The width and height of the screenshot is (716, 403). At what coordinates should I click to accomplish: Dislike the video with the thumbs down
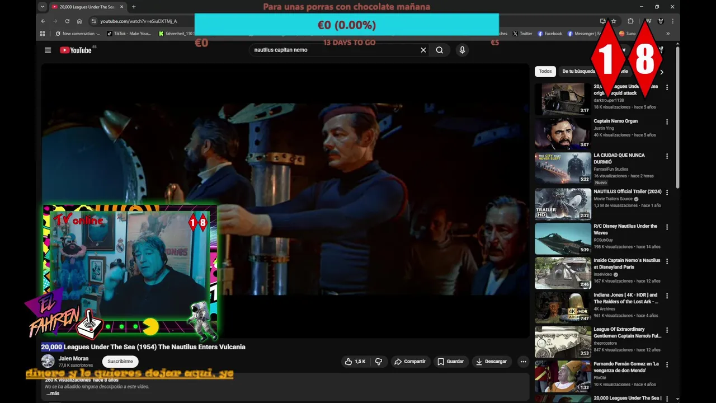379,362
